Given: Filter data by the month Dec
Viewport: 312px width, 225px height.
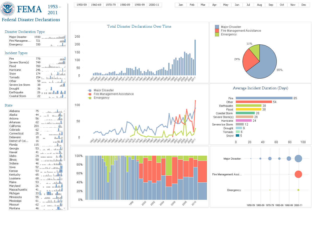Looking at the screenshot, I should (x=304, y=4).
